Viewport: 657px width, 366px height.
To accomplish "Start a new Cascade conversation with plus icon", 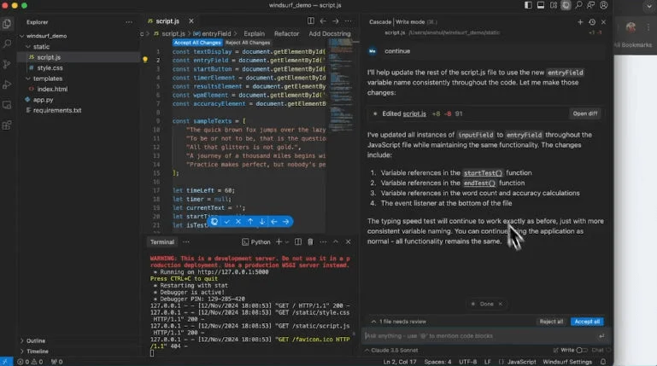I will tap(580, 21).
